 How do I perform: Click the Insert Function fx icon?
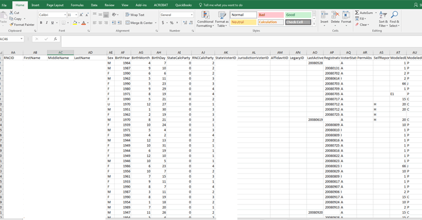pos(55,39)
